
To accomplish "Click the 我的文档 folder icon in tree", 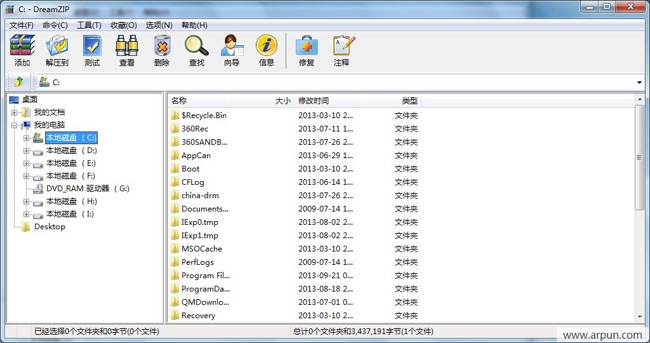I will [25, 112].
